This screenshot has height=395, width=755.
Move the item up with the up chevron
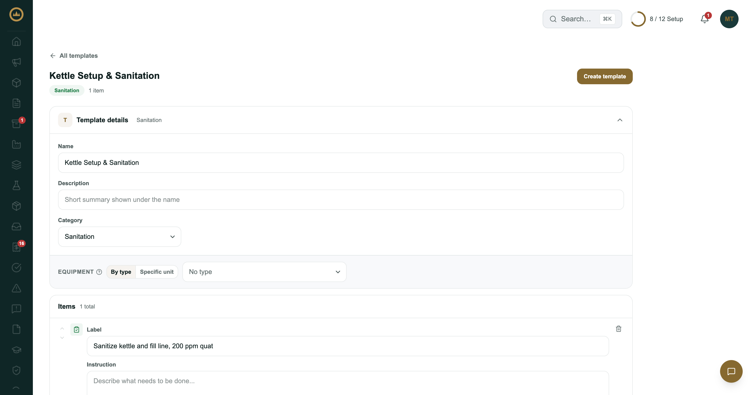tap(62, 328)
